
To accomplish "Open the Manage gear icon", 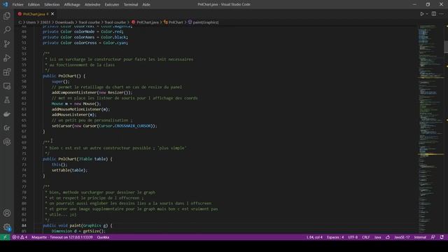I will point(7,227).
